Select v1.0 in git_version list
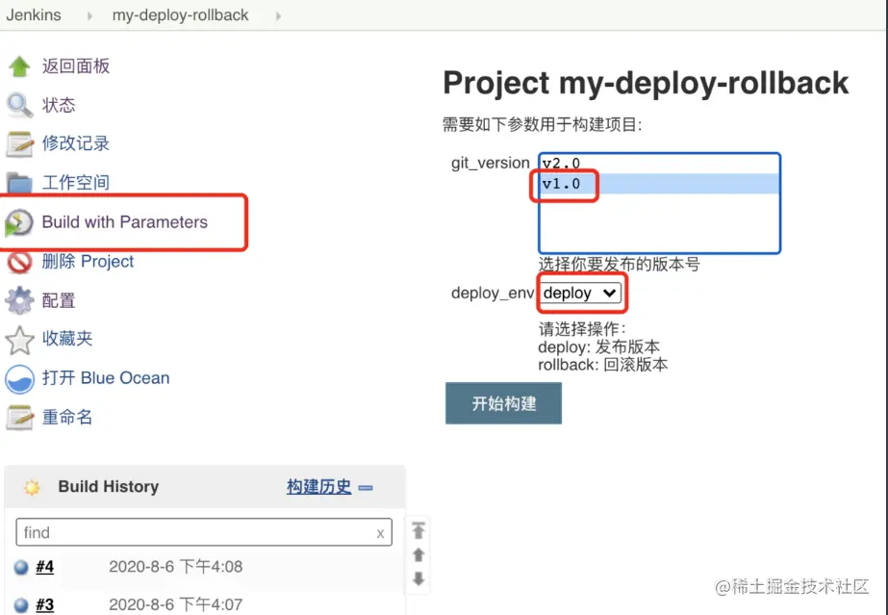 659,184
